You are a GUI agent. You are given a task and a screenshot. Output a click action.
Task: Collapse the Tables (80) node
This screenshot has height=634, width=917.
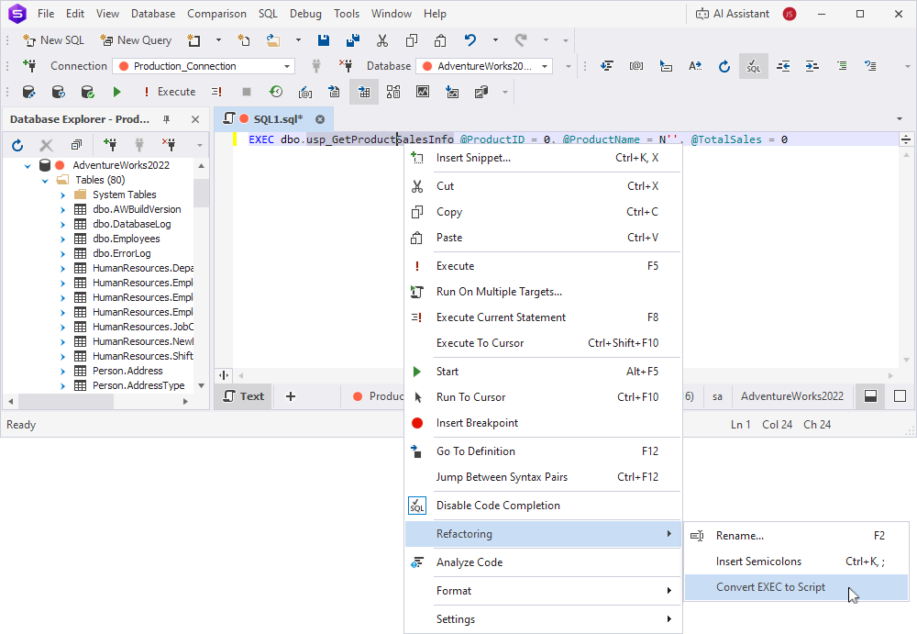pos(44,179)
